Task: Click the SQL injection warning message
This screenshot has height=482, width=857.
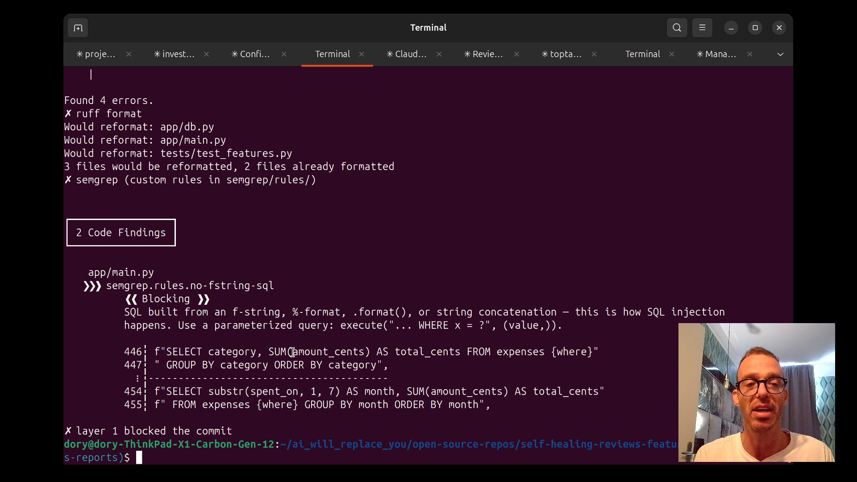Action: point(424,319)
